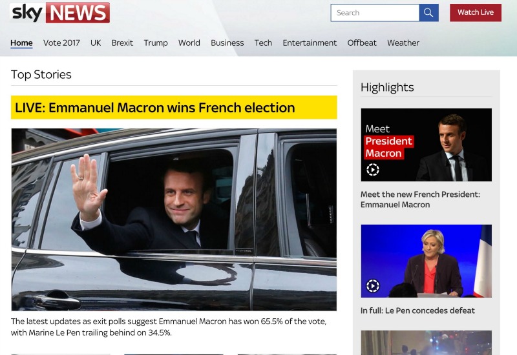
Task: Navigate to the Trump section
Action: point(156,43)
